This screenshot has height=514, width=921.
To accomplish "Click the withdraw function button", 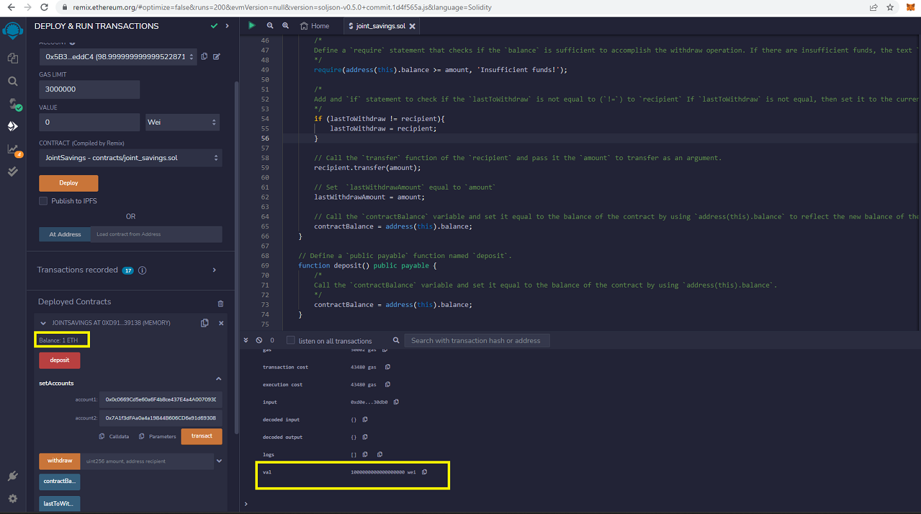I will click(x=60, y=461).
